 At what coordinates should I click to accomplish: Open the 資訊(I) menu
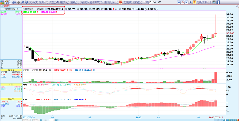click(84, 2)
